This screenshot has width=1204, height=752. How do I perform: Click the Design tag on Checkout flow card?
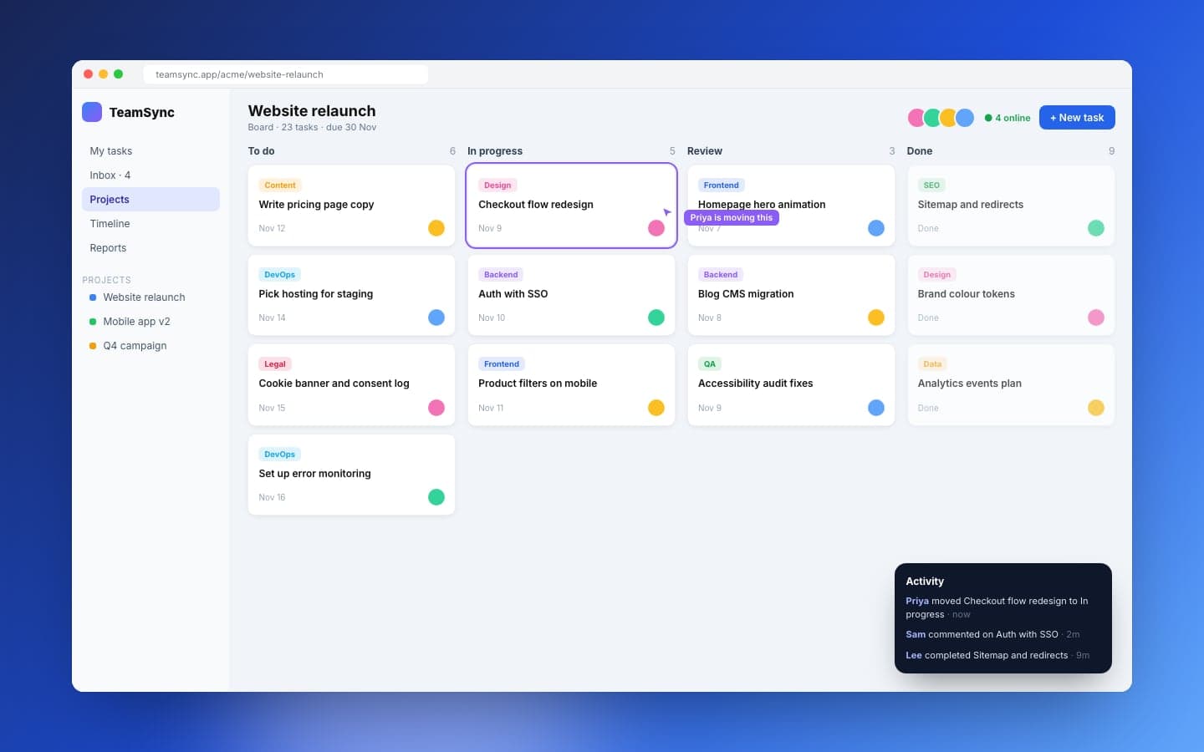[x=497, y=185]
